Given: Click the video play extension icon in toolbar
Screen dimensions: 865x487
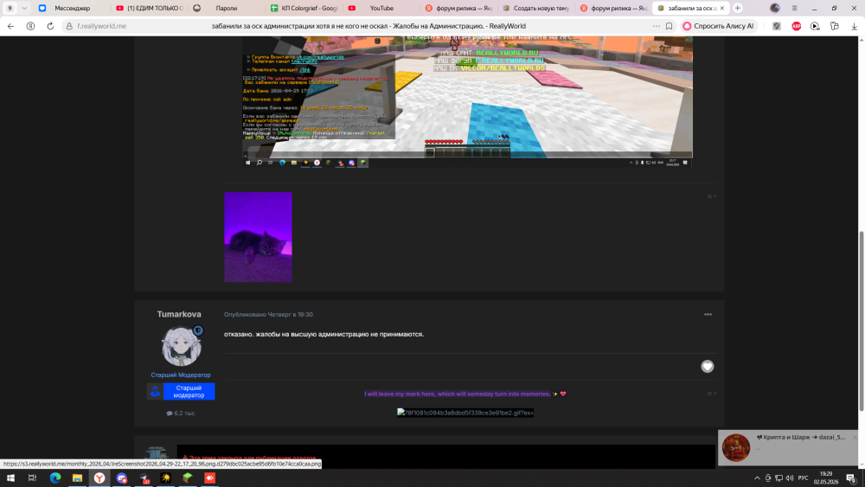Looking at the screenshot, I should click(815, 26).
